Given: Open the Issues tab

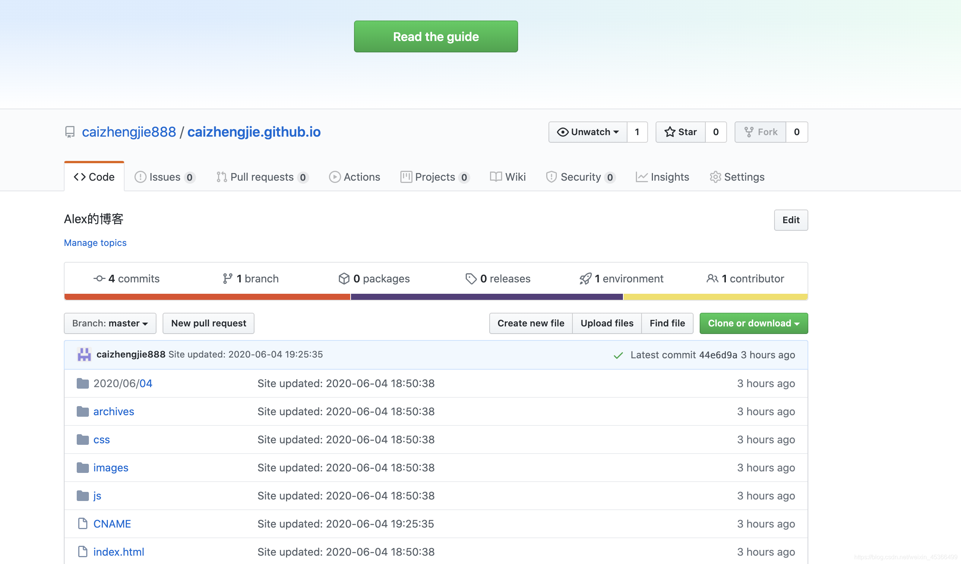Looking at the screenshot, I should coord(165,177).
